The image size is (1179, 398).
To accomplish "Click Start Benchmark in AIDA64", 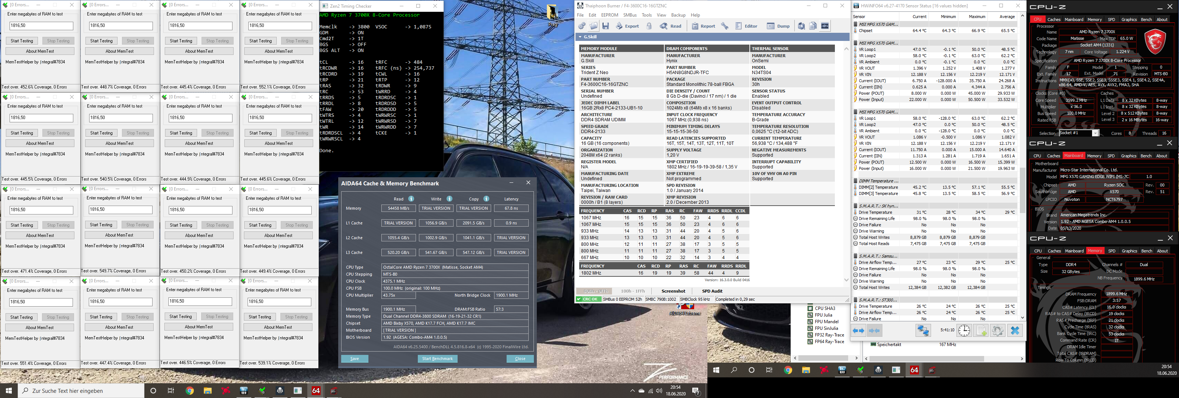I will click(437, 359).
